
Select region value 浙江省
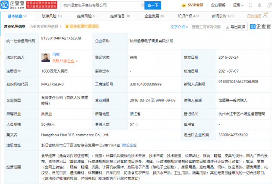point(135,114)
